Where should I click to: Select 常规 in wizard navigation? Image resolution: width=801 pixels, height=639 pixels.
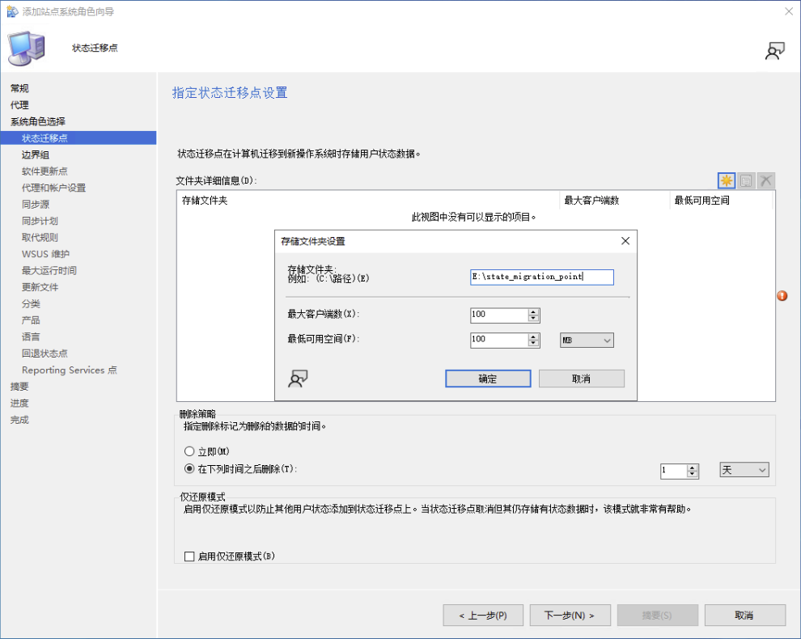pos(20,88)
